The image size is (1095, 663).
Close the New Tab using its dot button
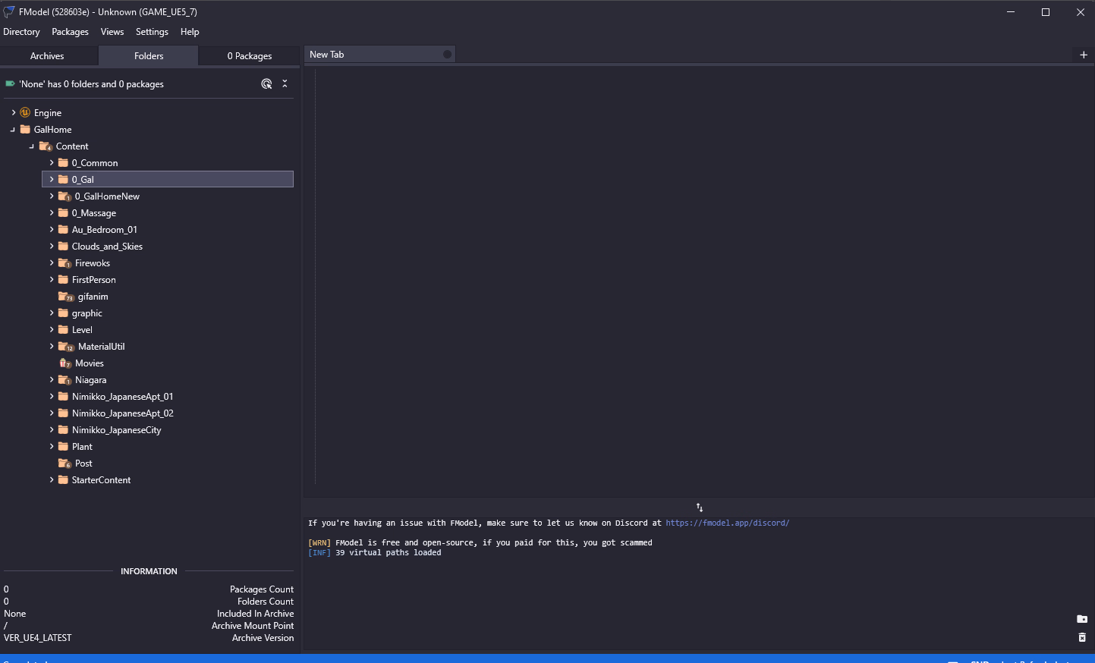pyautogui.click(x=447, y=54)
